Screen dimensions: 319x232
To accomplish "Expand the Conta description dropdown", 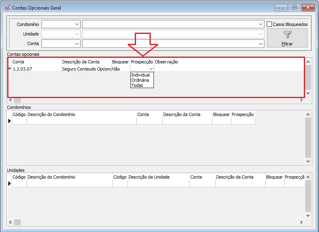I will (261, 43).
